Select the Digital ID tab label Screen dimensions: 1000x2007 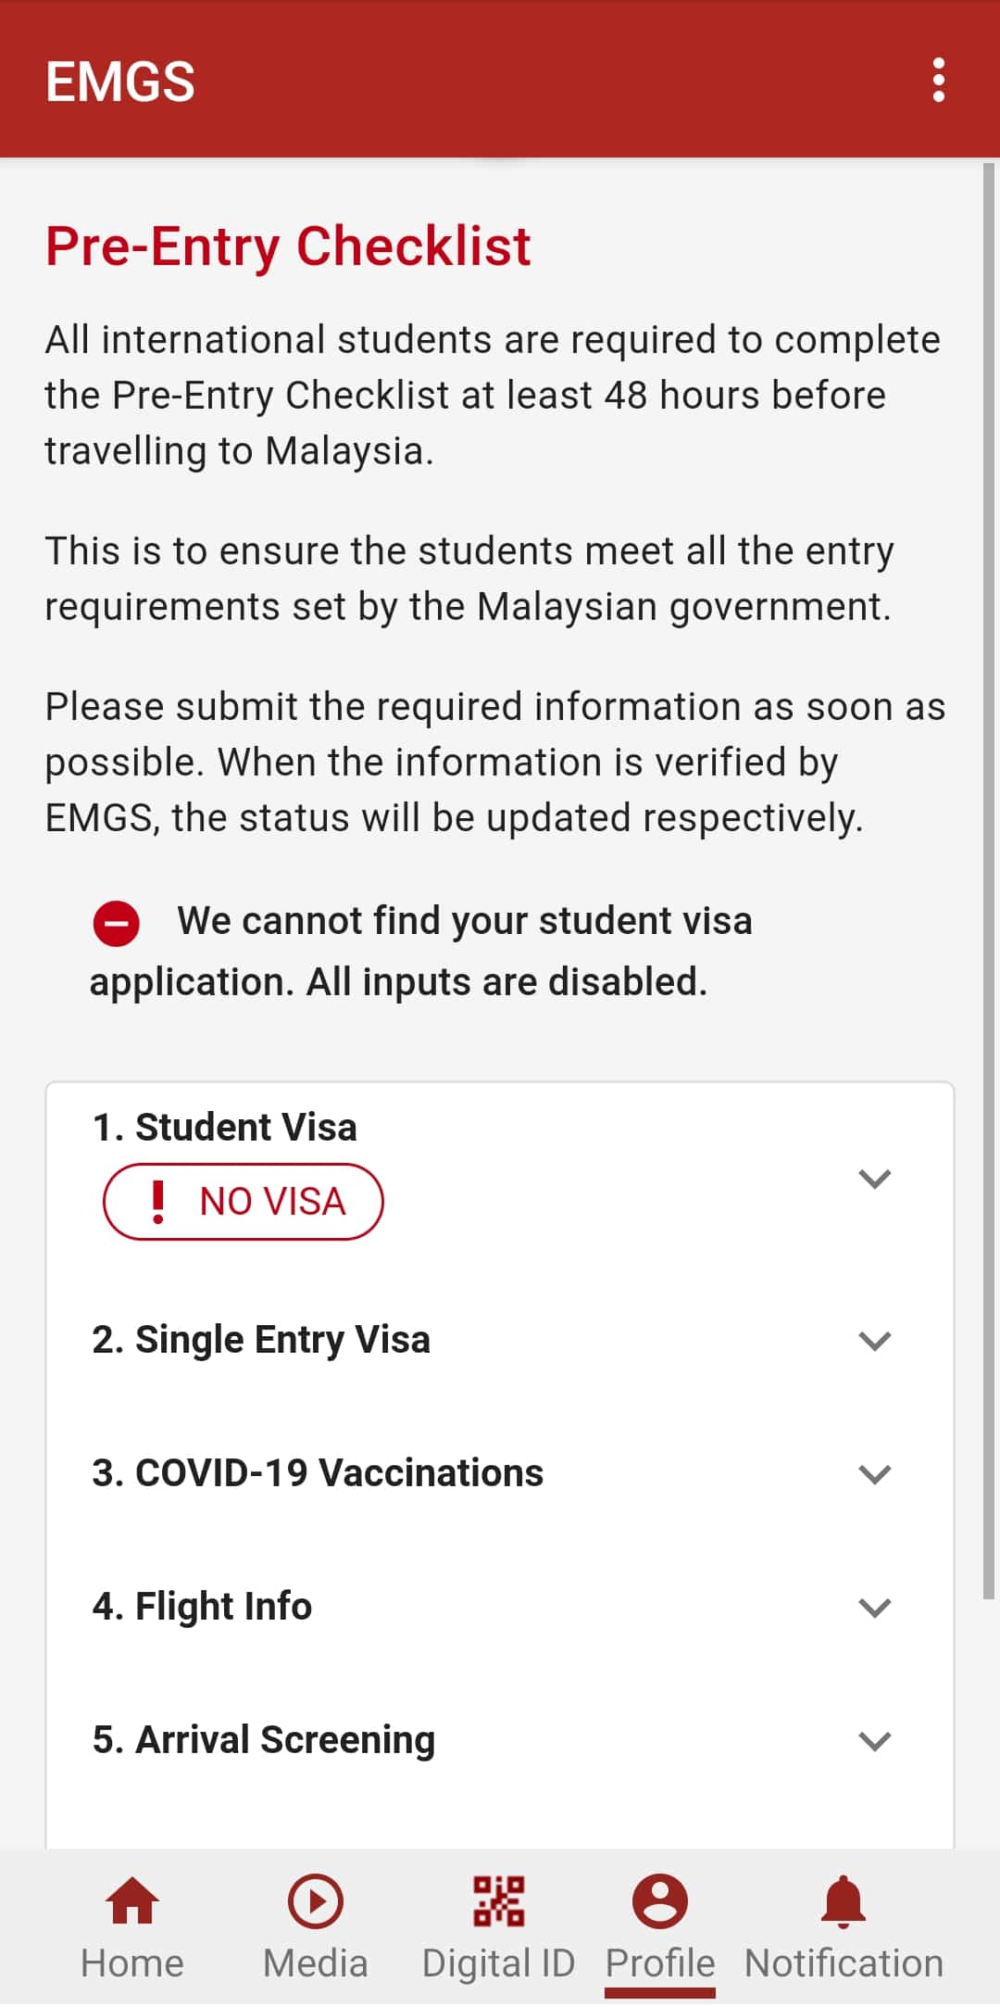(x=499, y=1963)
